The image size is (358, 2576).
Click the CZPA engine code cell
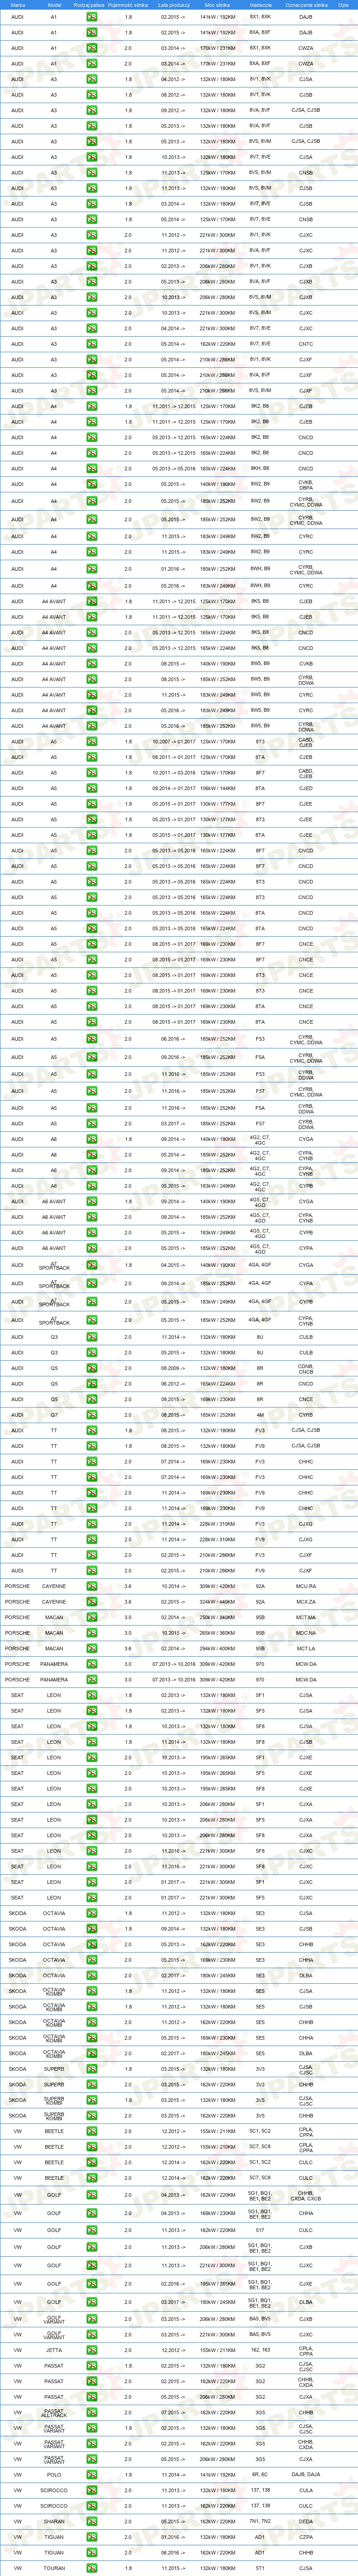tap(305, 2537)
